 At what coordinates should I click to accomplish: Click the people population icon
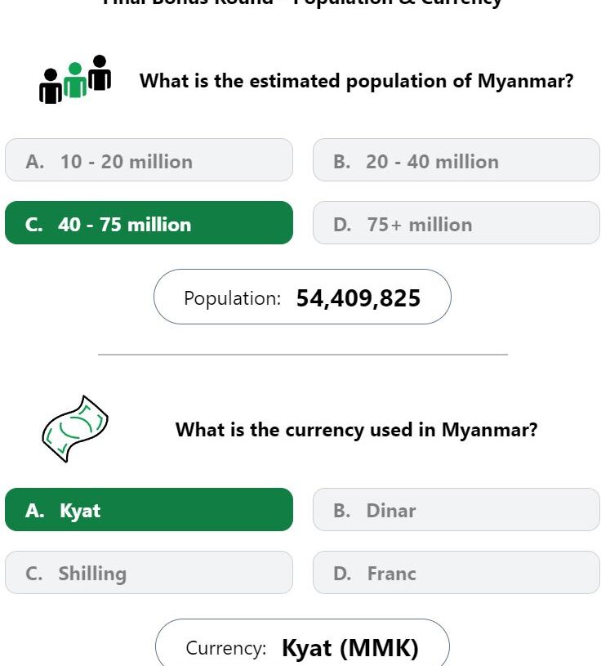[75, 80]
